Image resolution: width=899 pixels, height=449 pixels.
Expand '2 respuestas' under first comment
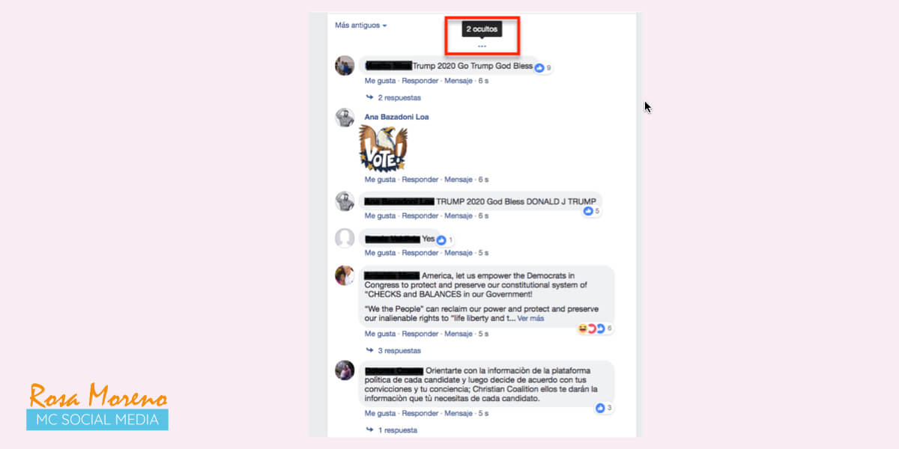(x=393, y=98)
